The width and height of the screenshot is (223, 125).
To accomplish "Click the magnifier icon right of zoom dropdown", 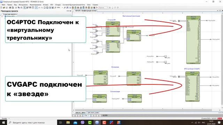I will coord(65,8).
